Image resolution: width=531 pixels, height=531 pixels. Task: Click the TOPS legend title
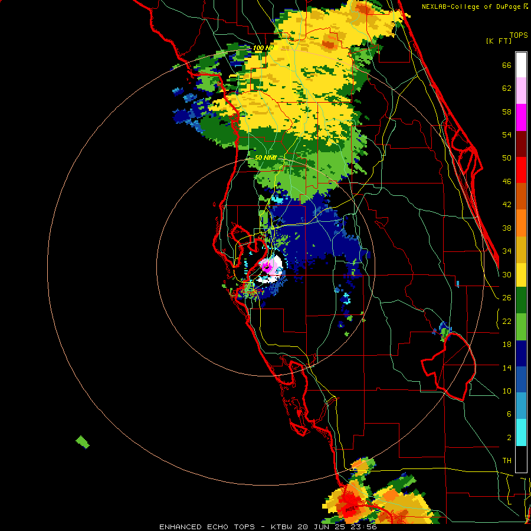[x=519, y=35]
